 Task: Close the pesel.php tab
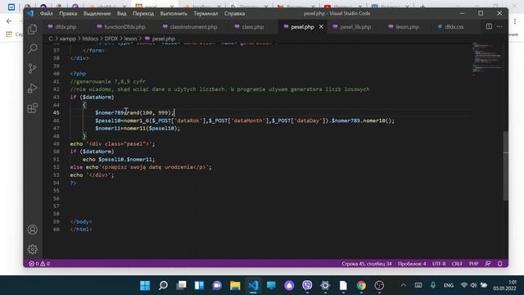pos(321,27)
